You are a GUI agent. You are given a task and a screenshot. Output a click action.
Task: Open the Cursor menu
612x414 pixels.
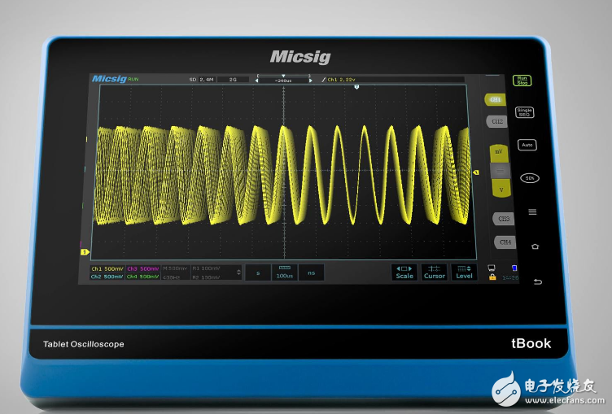(x=435, y=272)
